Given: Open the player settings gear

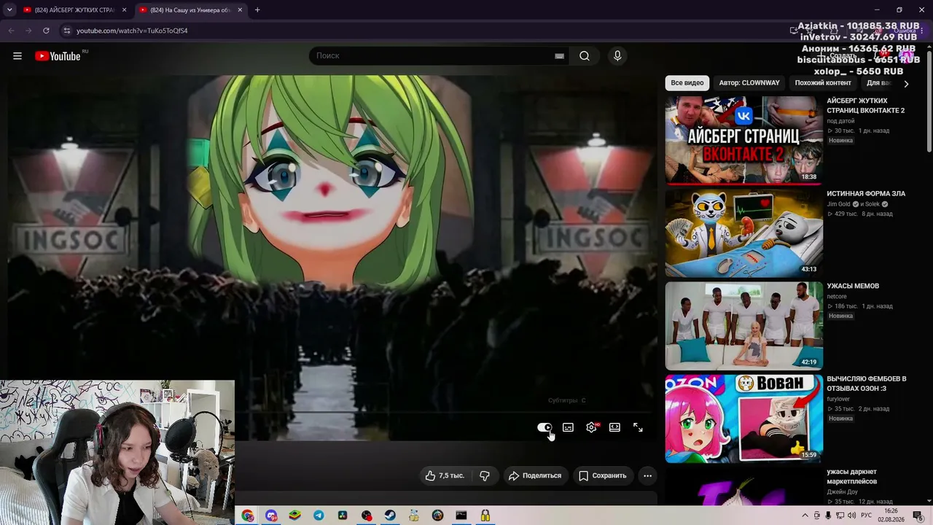Looking at the screenshot, I should (591, 427).
